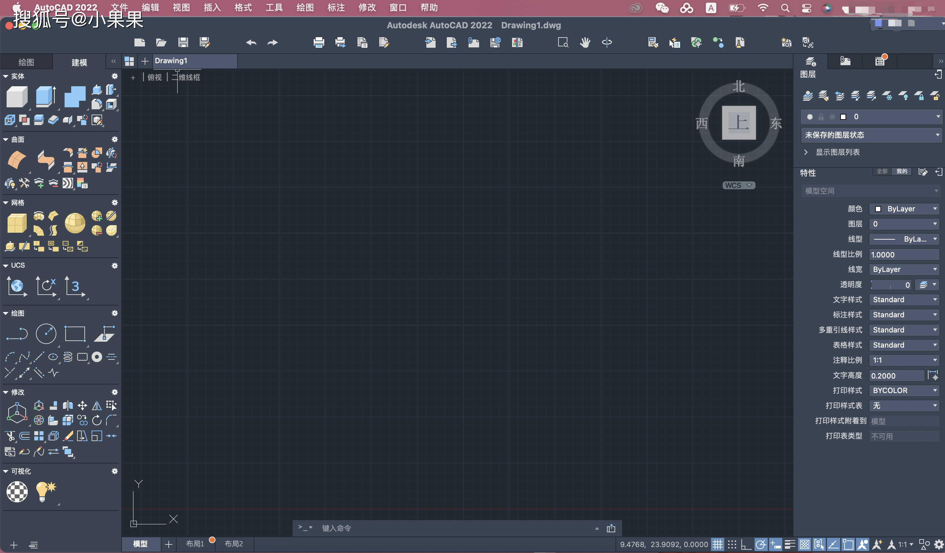The image size is (945, 553).
Task: Open the 注释比例 1:1 dropdown
Action: pos(904,360)
